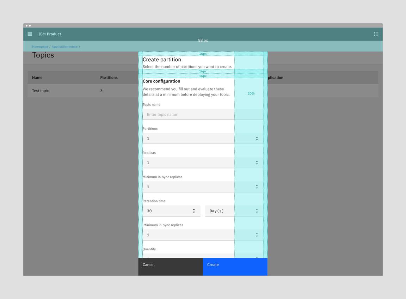Viewport: 406px width, 299px height.
Task: Open the Application name breadcrumb
Action: click(64, 47)
